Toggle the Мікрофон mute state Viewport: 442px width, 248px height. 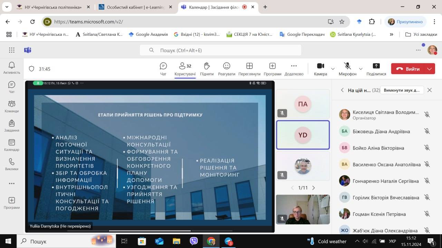(347, 69)
